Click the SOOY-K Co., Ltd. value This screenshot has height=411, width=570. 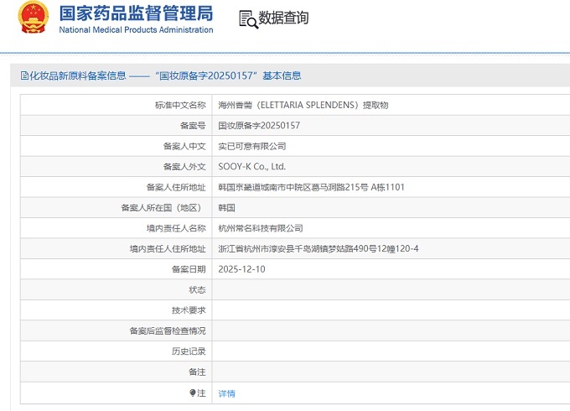(x=251, y=167)
